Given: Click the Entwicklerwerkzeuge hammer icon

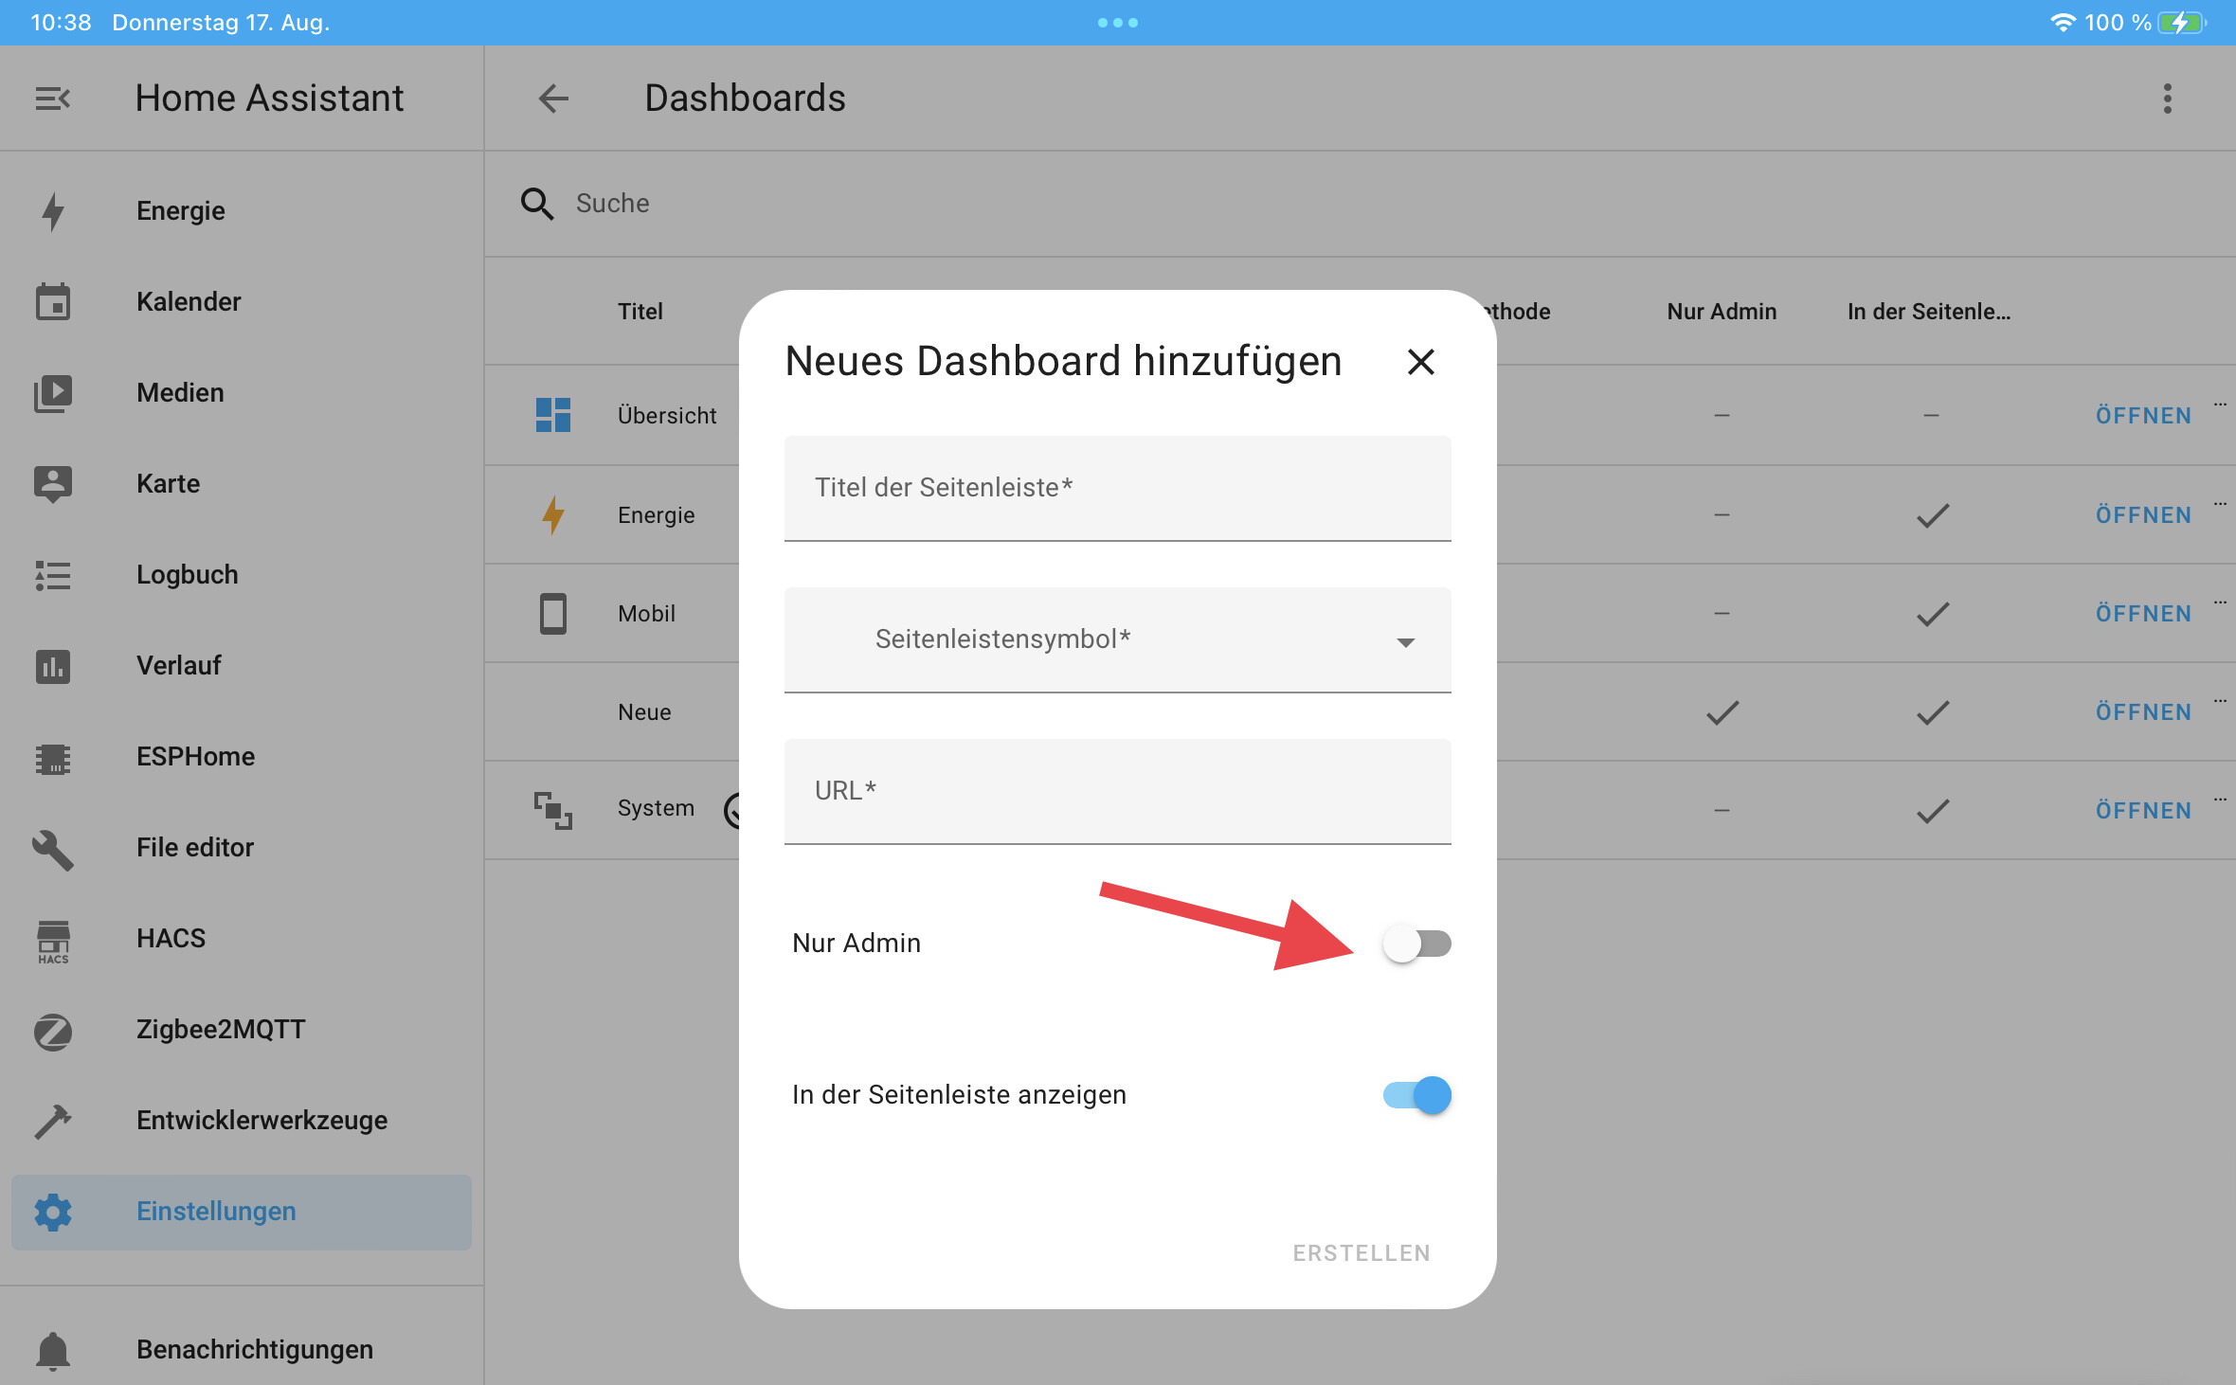Looking at the screenshot, I should click(x=53, y=1121).
